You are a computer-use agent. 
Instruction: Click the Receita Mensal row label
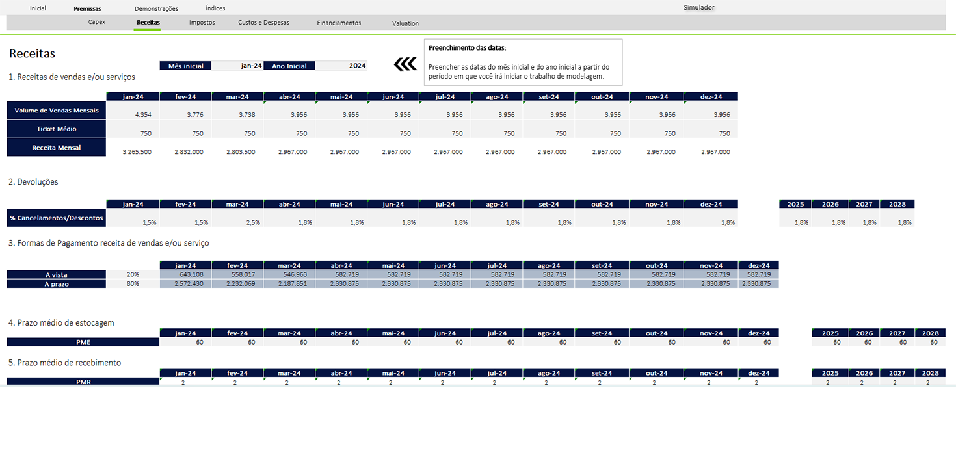pos(57,148)
